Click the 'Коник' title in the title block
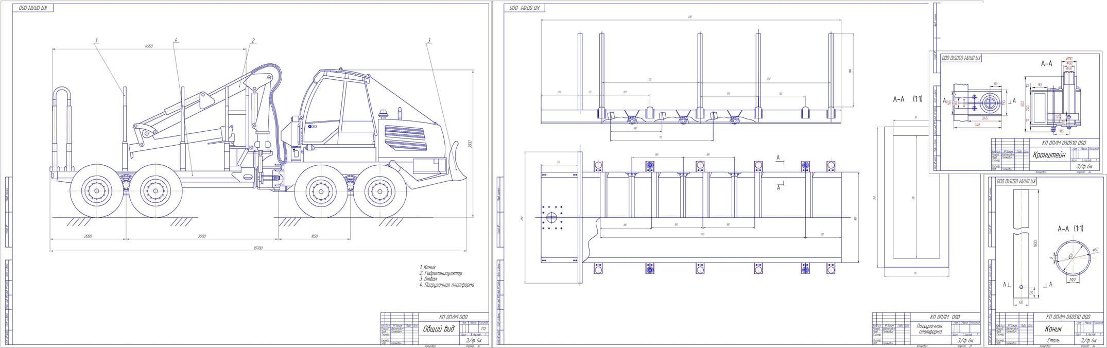The width and height of the screenshot is (1107, 348). [1053, 329]
